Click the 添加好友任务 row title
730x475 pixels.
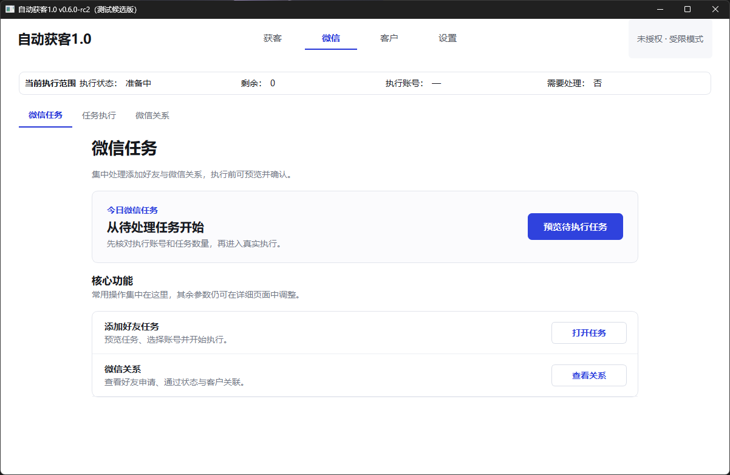pyautogui.click(x=132, y=327)
